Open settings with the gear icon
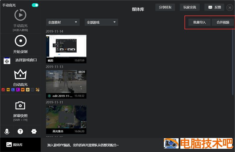The image size is (235, 152). pos(34,132)
